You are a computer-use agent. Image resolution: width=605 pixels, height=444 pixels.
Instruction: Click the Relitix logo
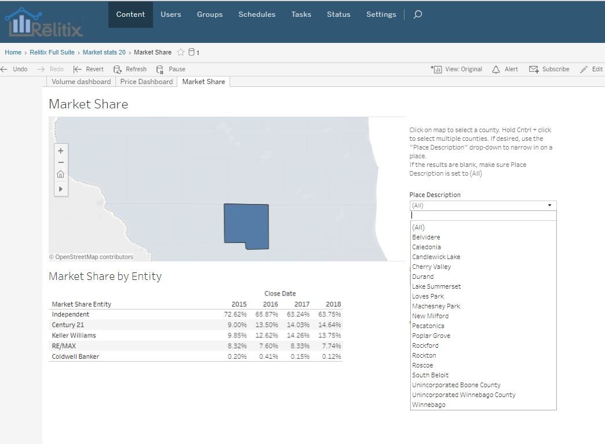[x=44, y=23]
